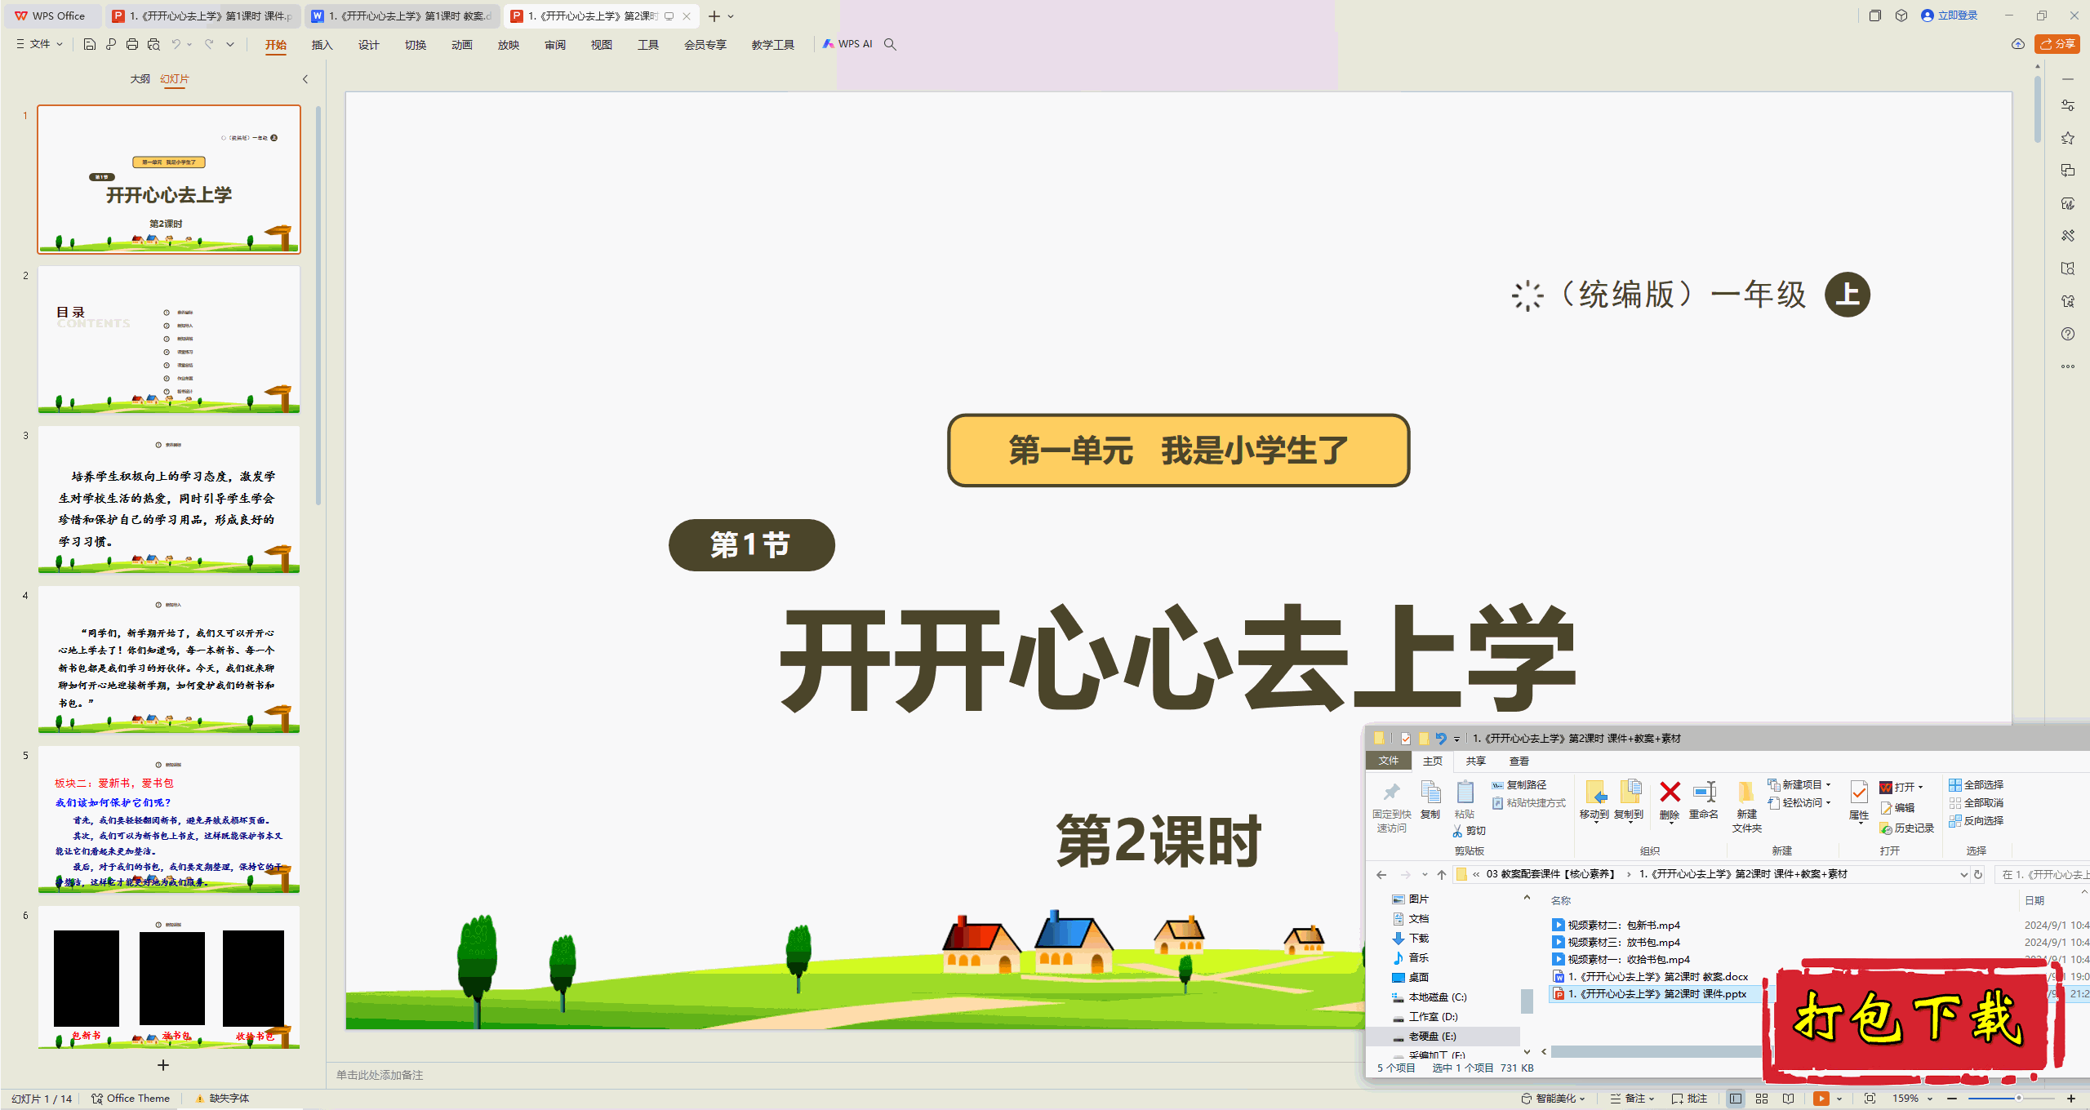Click add new slide plus button

(163, 1065)
